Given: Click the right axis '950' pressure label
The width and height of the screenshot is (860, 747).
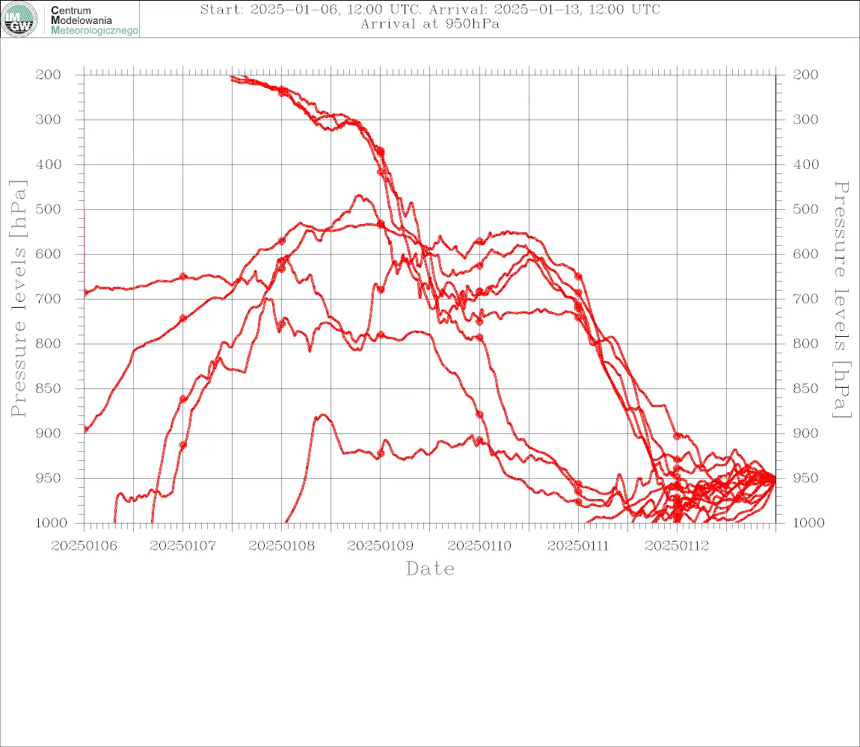Looking at the screenshot, I should [x=805, y=478].
